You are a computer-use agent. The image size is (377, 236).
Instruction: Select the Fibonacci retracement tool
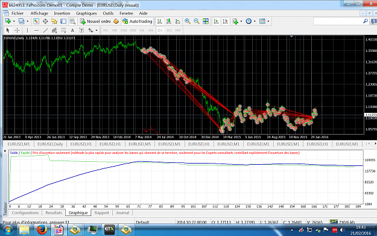point(63,30)
